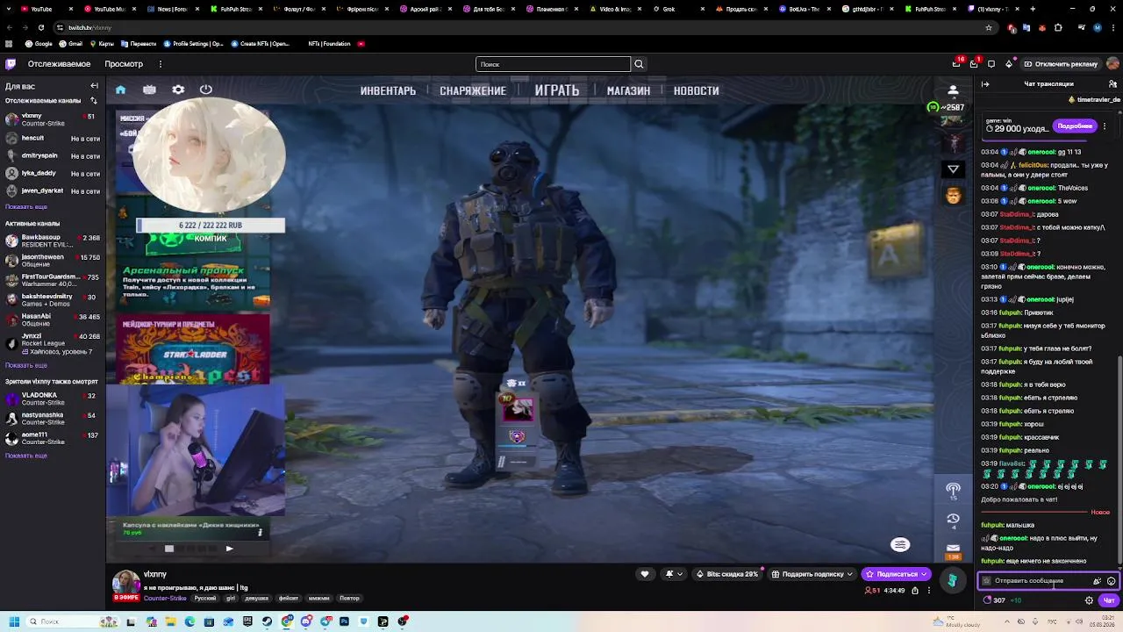Click the heart follow button
Screen dimensions: 1123x632
tap(645, 574)
